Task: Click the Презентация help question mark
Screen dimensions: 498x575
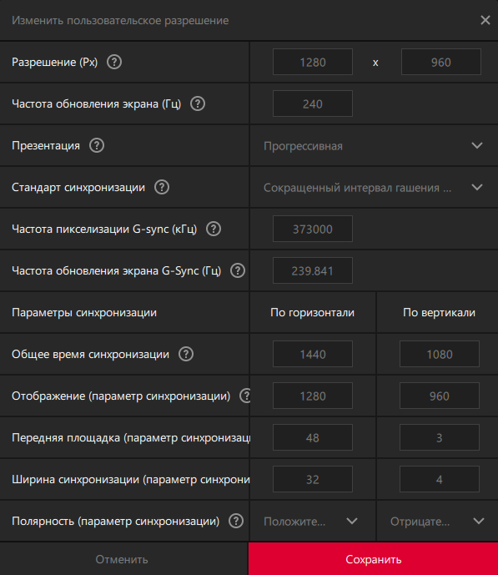Action: [97, 145]
